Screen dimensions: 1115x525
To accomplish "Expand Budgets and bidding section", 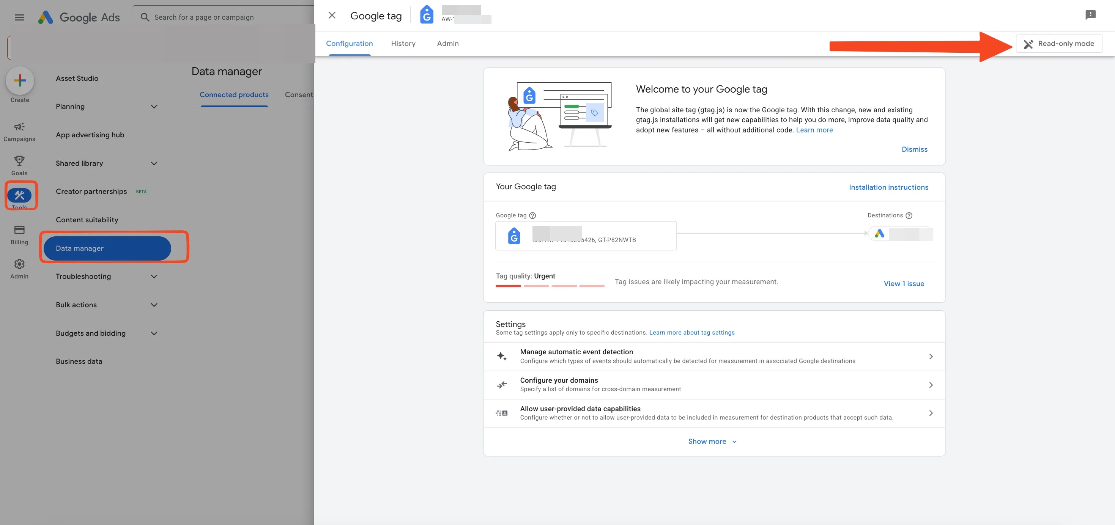I will pos(107,333).
